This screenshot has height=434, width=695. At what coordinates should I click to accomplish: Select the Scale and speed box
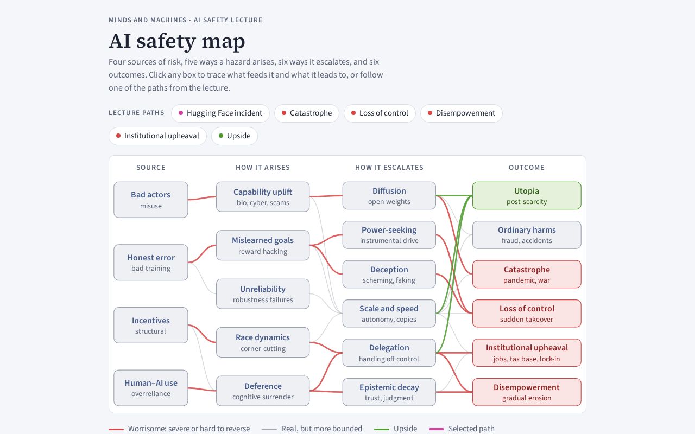[x=389, y=314]
